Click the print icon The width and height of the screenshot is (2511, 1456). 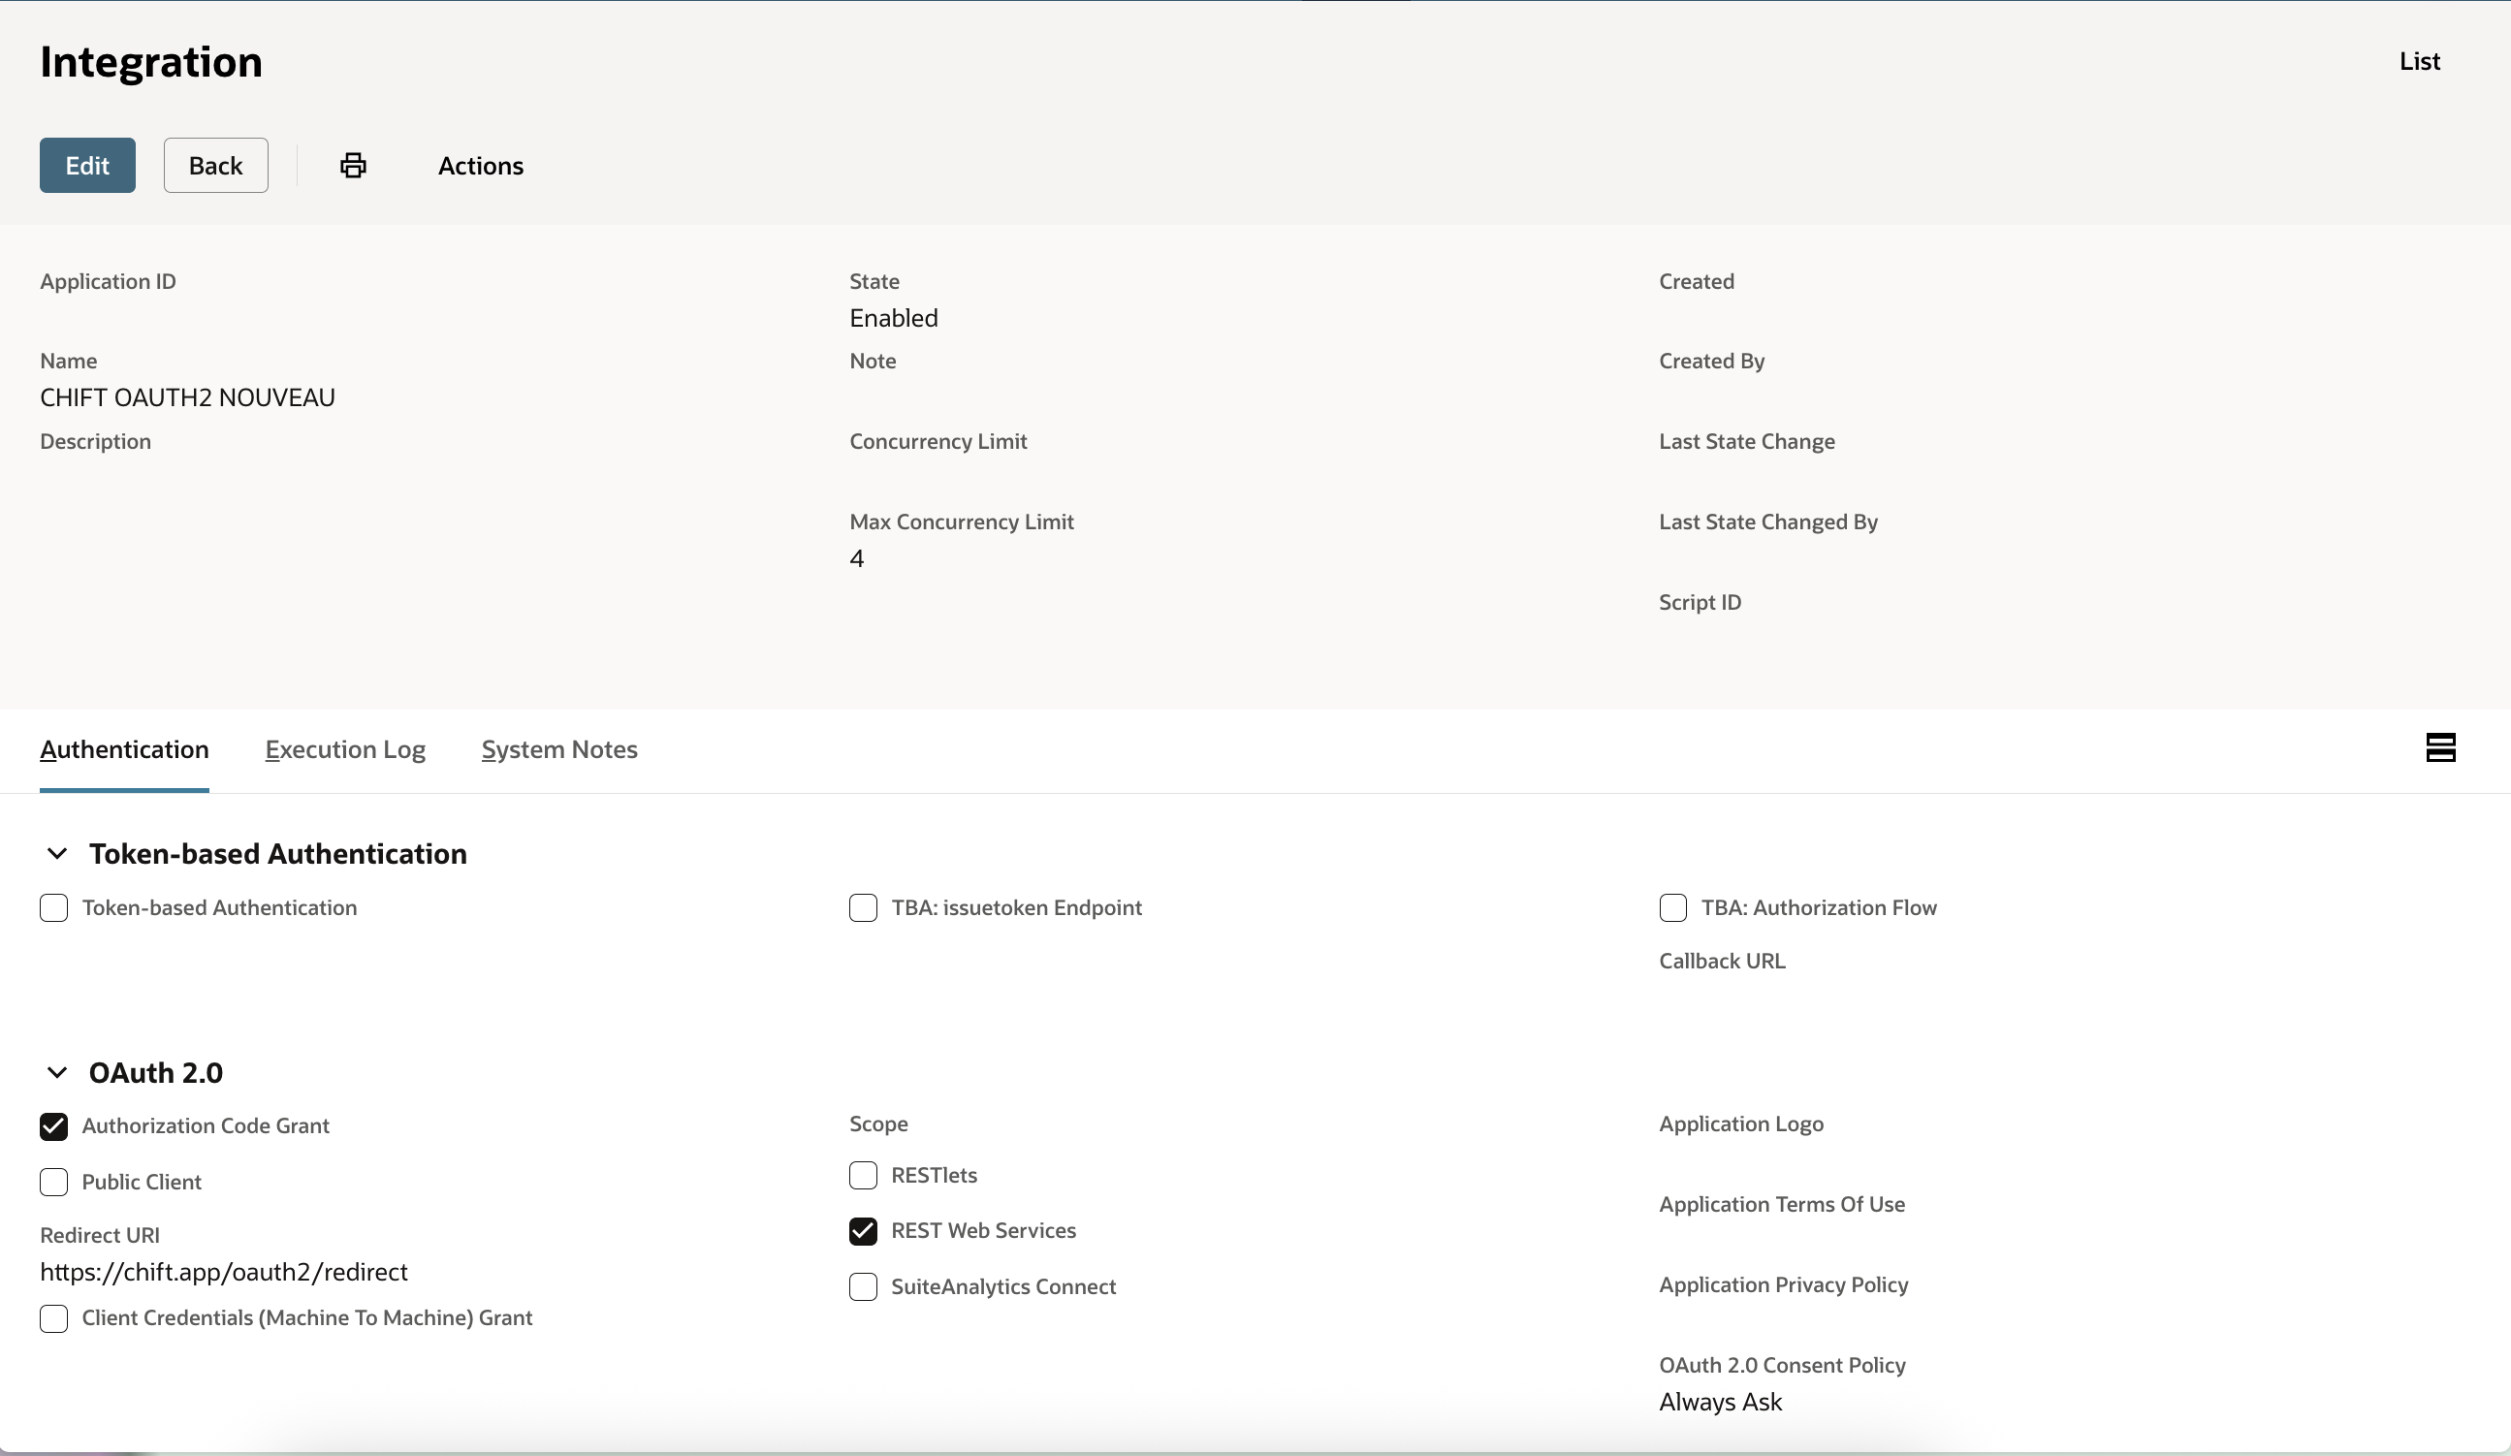pos(353,166)
